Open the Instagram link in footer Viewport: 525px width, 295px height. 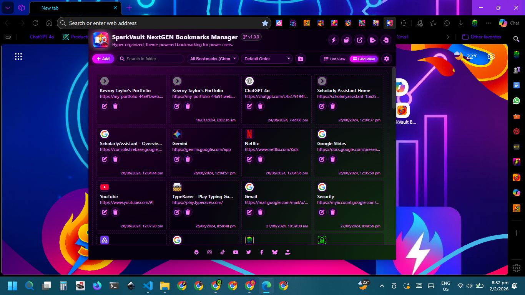coord(209,252)
